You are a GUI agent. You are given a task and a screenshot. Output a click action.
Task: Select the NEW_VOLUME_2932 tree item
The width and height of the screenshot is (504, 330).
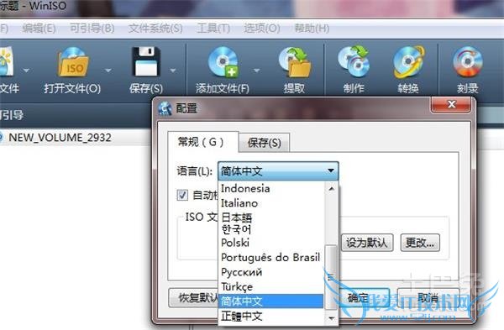click(60, 138)
